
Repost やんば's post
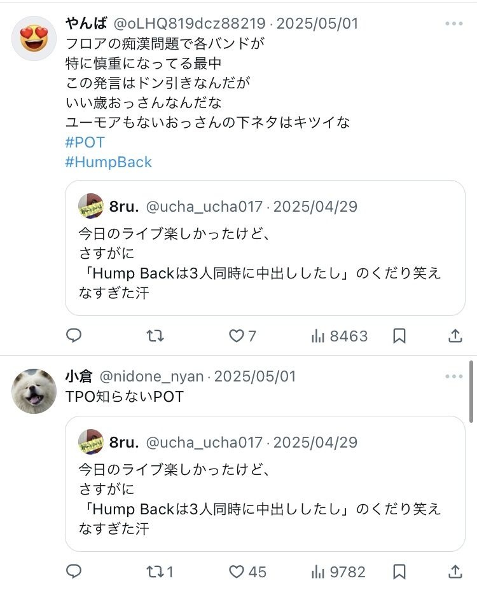[x=155, y=336]
